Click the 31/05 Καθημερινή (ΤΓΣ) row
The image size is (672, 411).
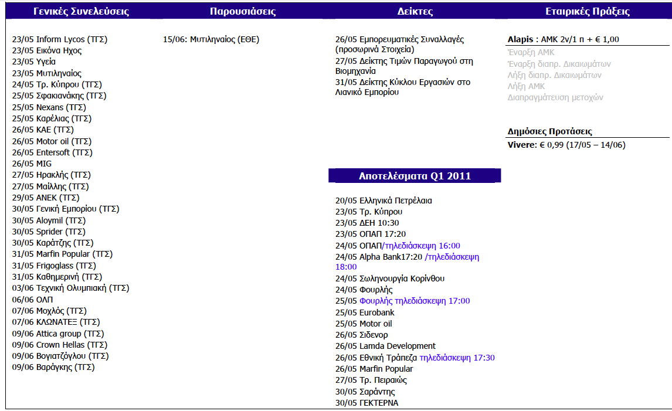(57, 277)
